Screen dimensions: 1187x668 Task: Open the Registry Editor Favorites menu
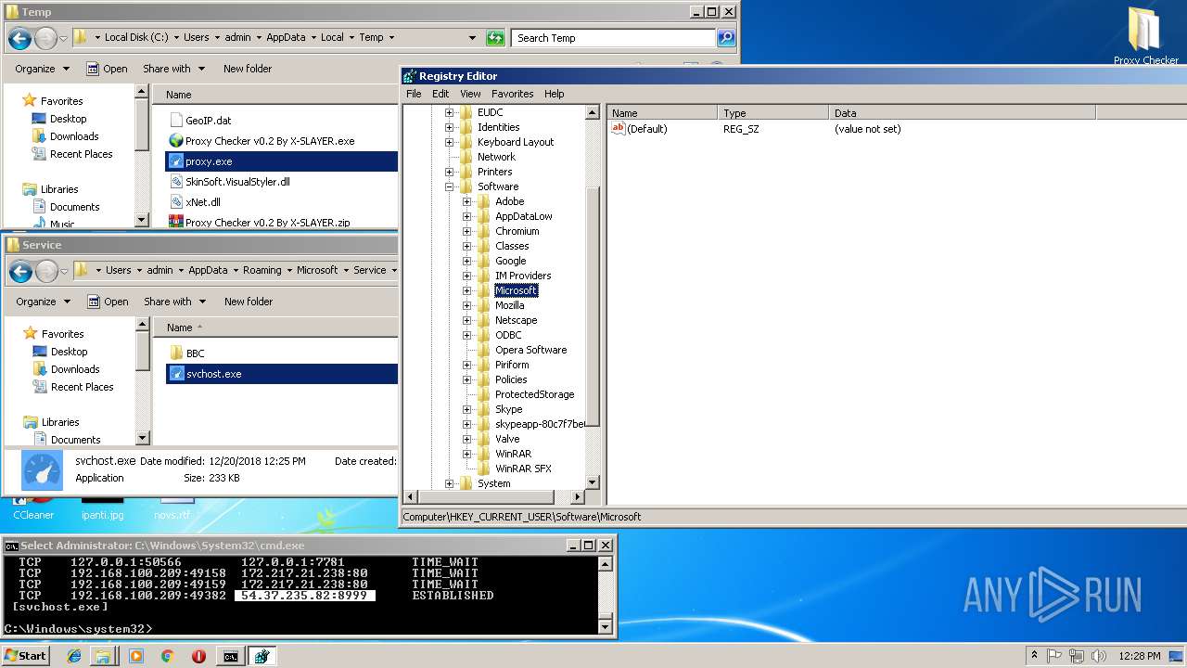(x=512, y=94)
